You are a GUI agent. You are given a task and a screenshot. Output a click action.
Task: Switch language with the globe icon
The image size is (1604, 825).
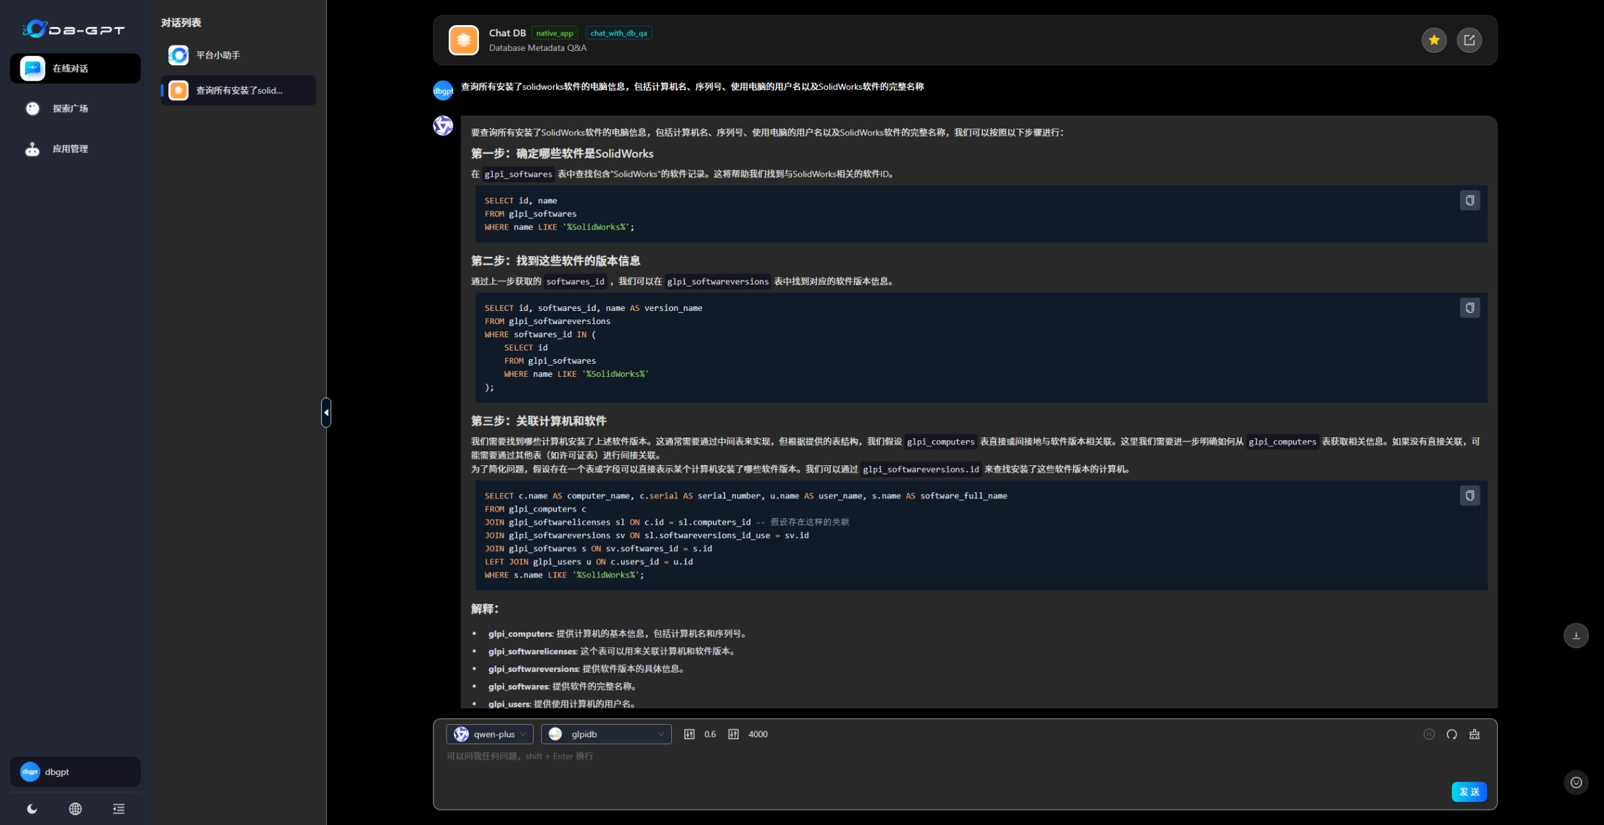[75, 808]
